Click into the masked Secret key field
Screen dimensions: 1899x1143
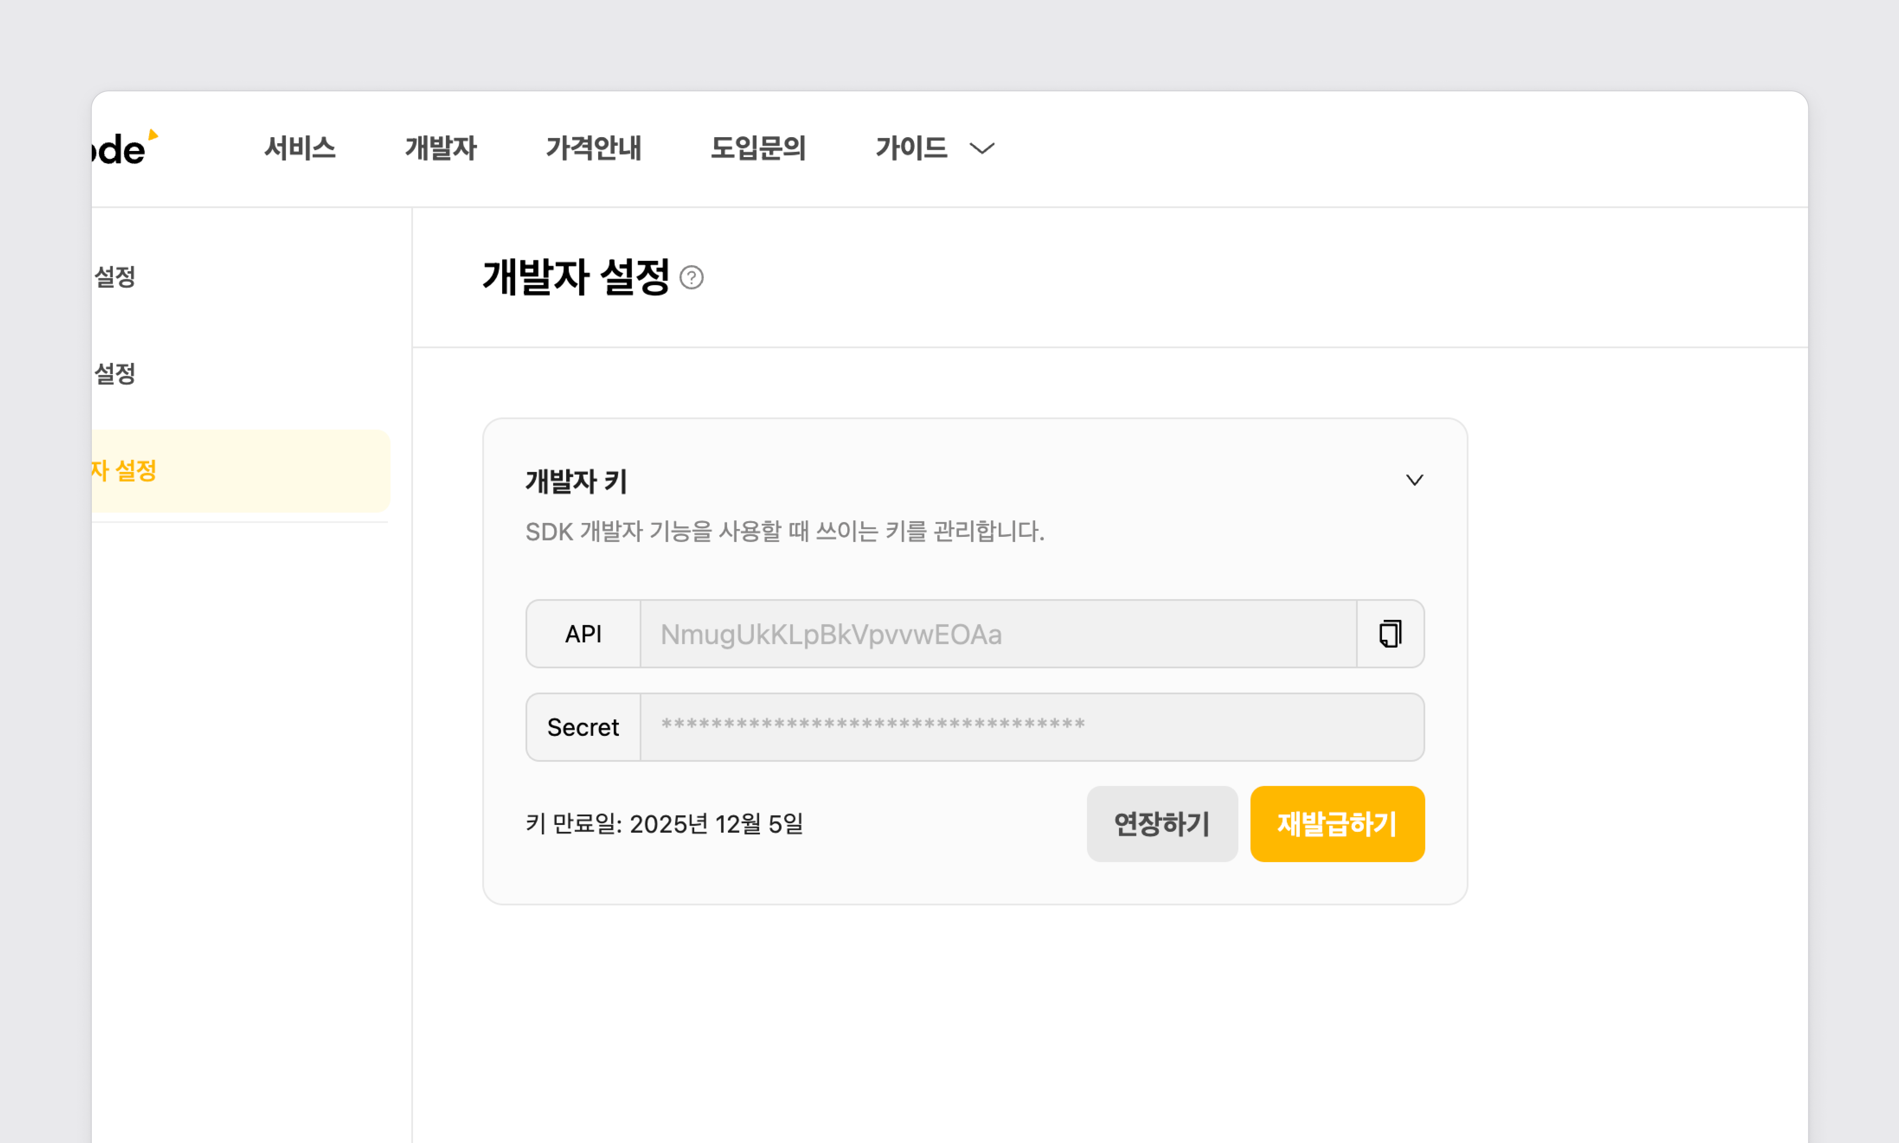1031,726
